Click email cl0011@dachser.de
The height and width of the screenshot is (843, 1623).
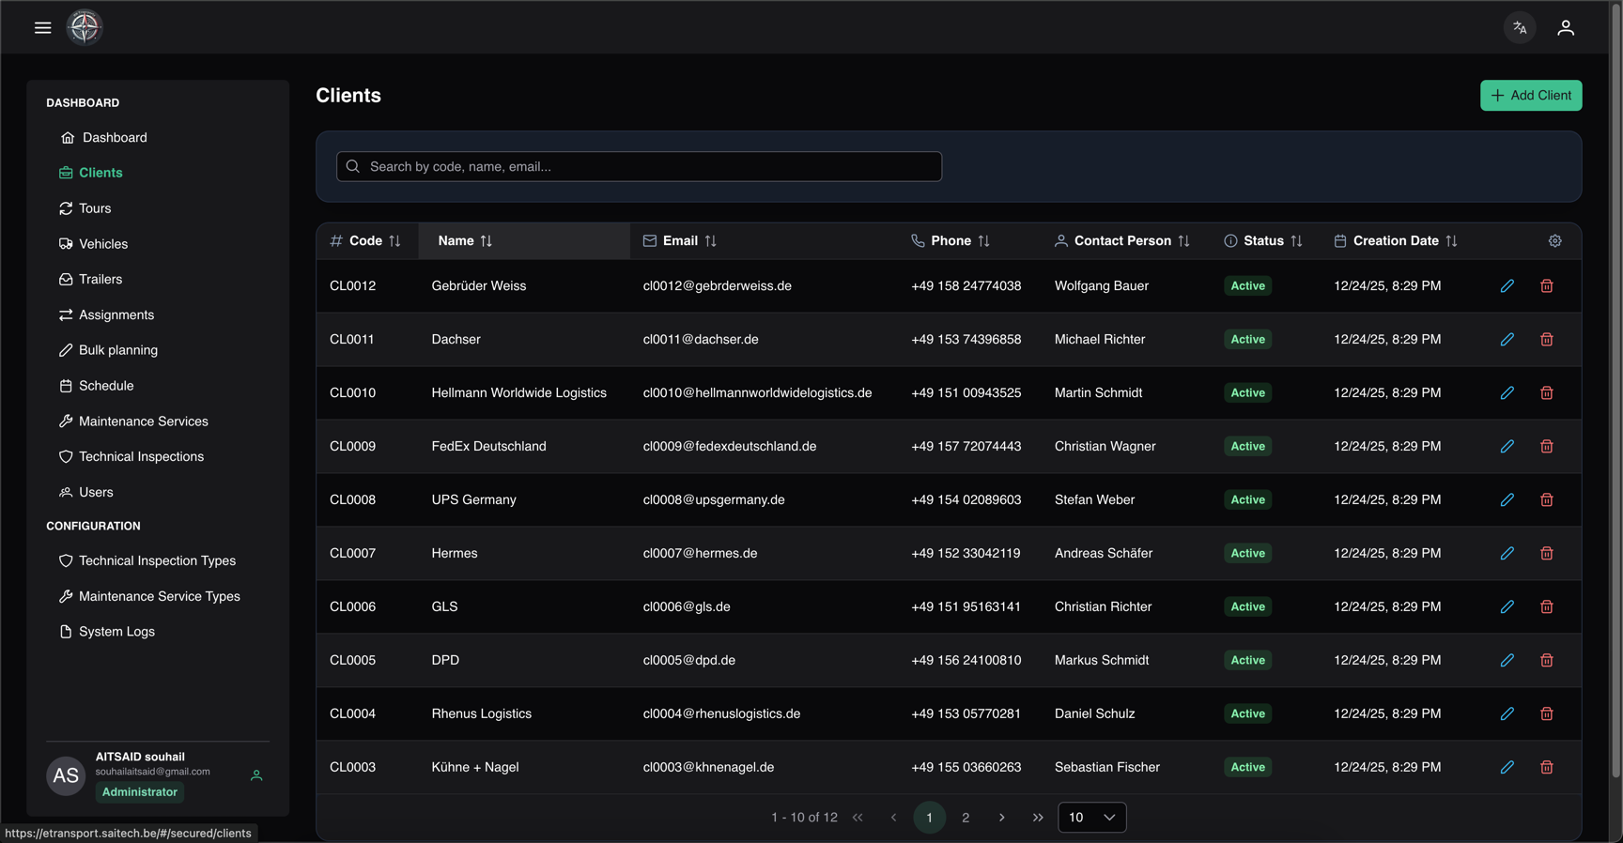(701, 340)
